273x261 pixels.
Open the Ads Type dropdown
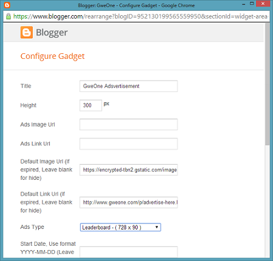click(x=121, y=227)
